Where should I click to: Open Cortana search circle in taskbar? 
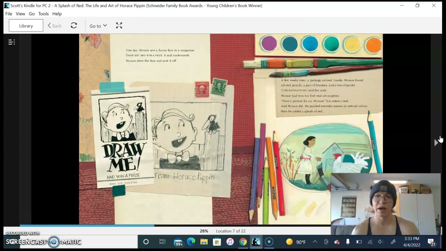point(146,242)
